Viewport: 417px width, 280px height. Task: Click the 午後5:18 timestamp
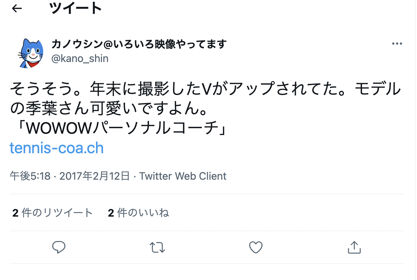[x=30, y=176]
